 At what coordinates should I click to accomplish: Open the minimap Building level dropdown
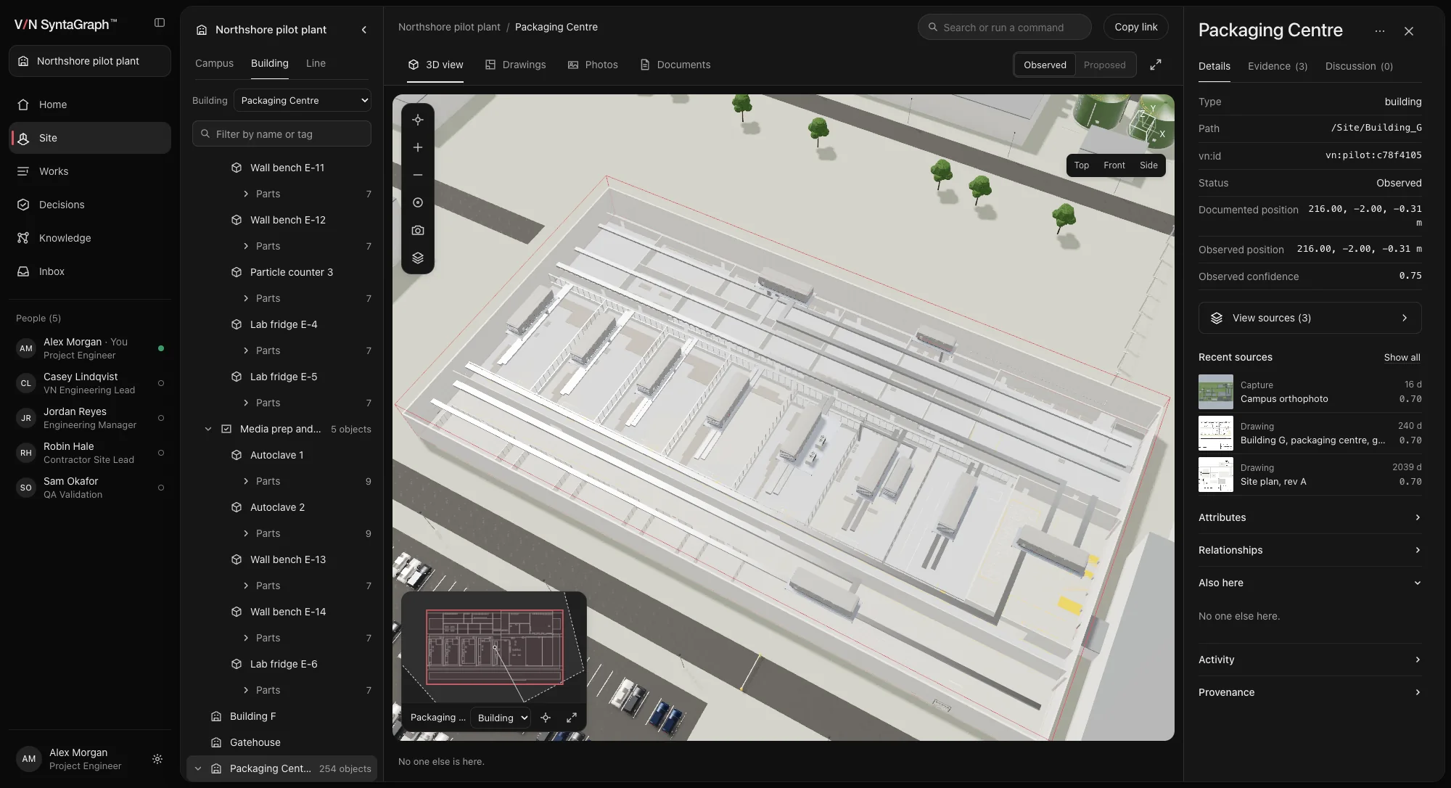[x=501, y=718]
